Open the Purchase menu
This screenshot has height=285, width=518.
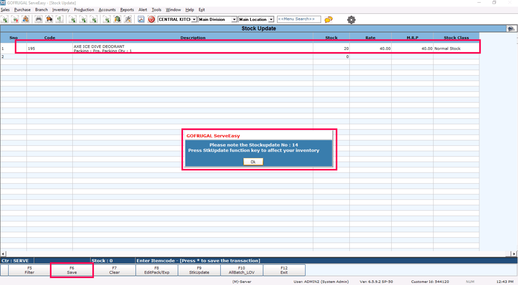coord(22,10)
